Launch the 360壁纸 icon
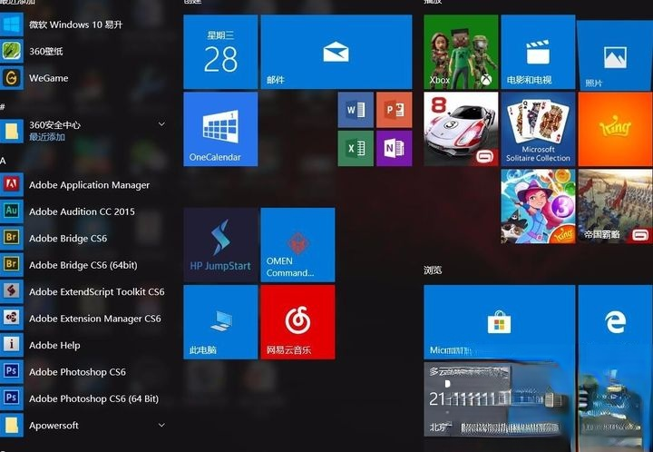The width and height of the screenshot is (653, 452). click(x=11, y=51)
